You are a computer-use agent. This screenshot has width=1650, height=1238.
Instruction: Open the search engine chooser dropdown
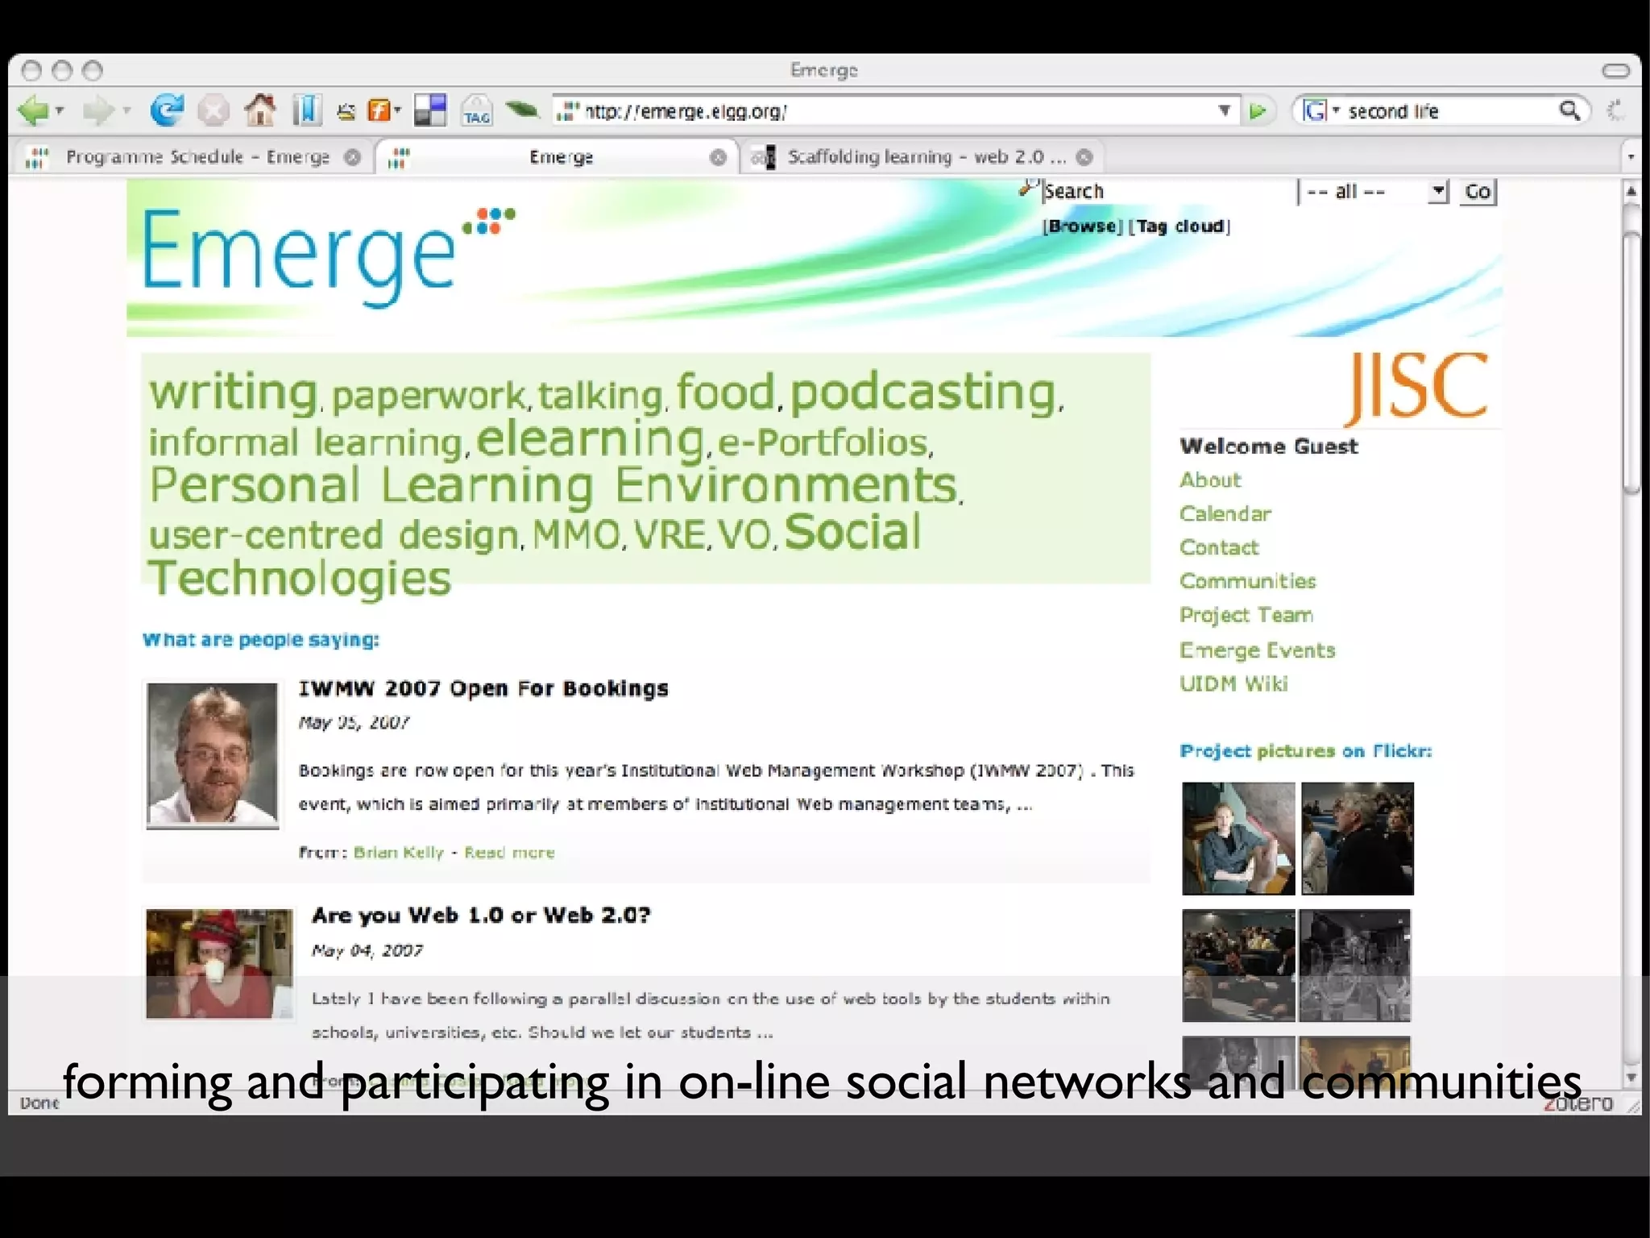(1335, 110)
